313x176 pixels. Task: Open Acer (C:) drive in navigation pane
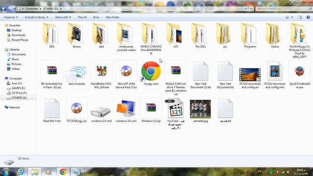point(14,83)
